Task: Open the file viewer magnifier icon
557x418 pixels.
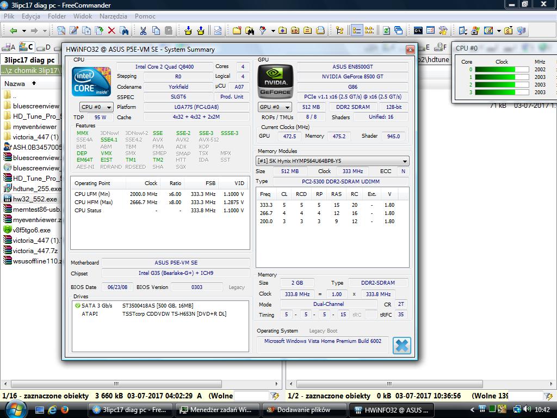Action: click(x=61, y=30)
